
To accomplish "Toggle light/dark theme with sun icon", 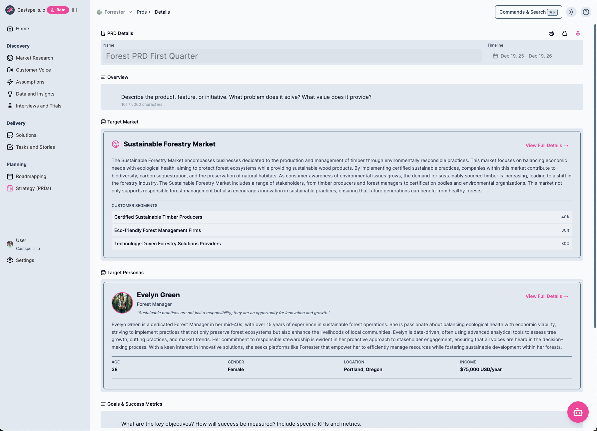I will coord(571,12).
